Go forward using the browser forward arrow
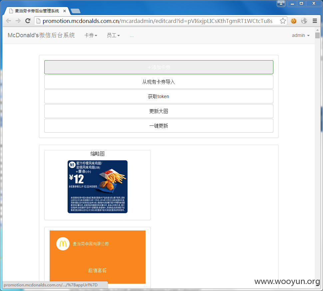323x291 pixels. pyautogui.click(x=18, y=21)
